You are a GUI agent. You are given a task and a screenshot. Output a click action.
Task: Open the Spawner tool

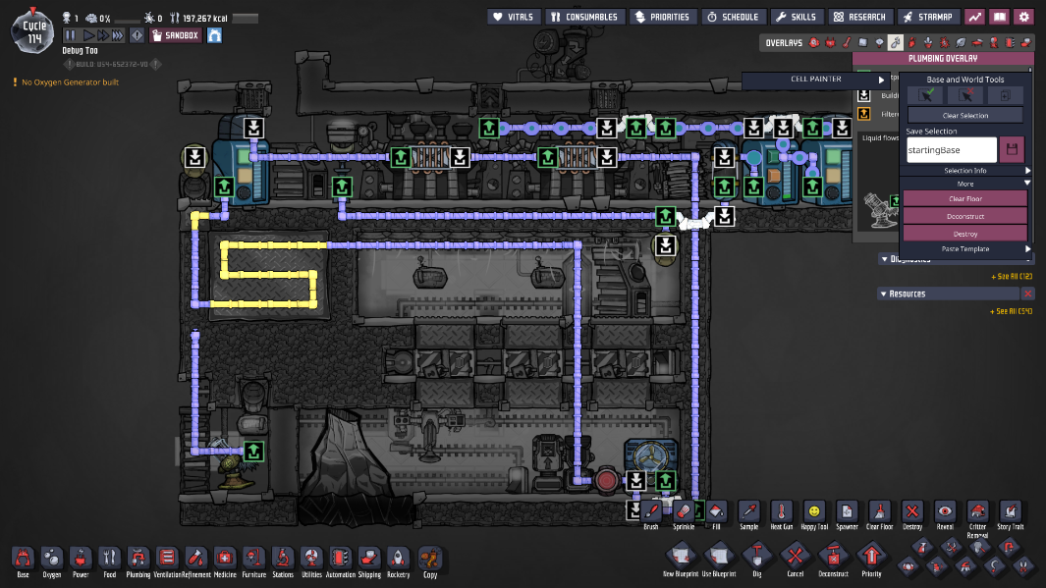pos(847,512)
